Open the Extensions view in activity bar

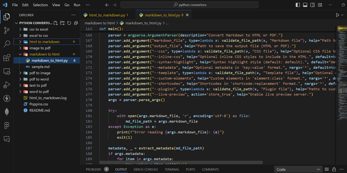pos(7,58)
